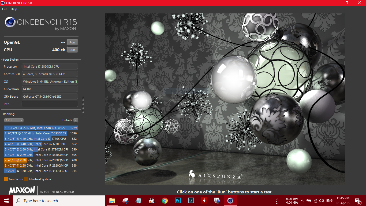Select ranking row 8 with score 388
Image resolution: width=366 pixels, height=206 pixels.
click(x=41, y=165)
